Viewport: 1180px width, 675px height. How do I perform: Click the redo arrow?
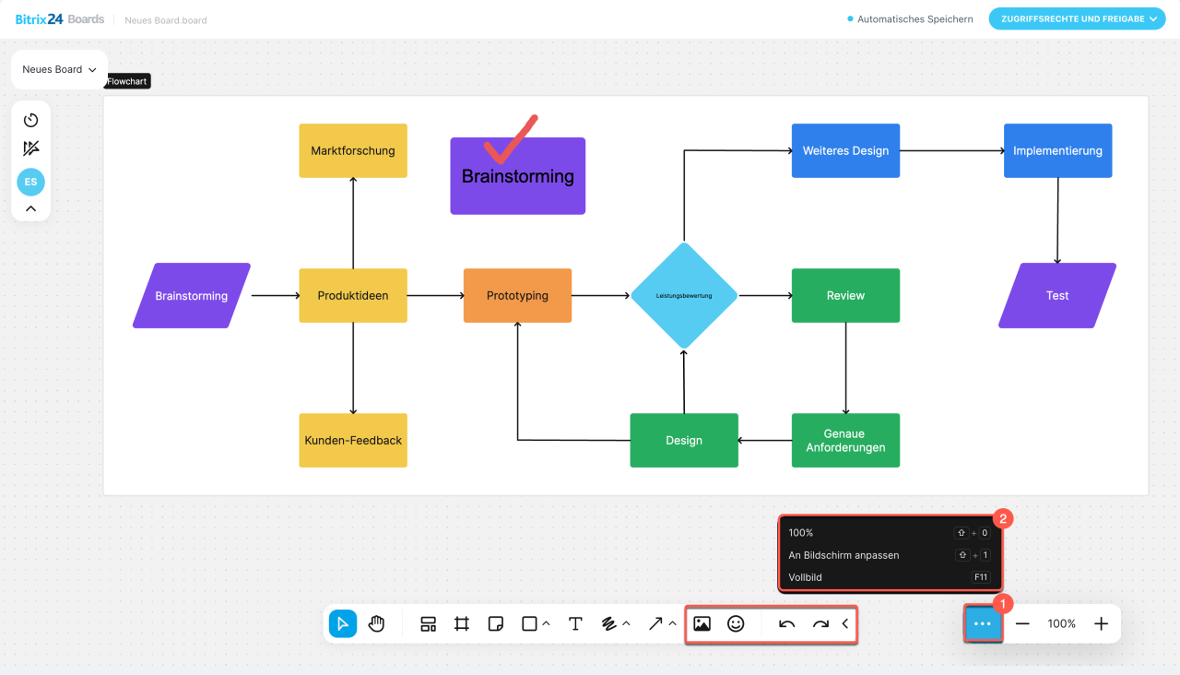click(x=820, y=624)
